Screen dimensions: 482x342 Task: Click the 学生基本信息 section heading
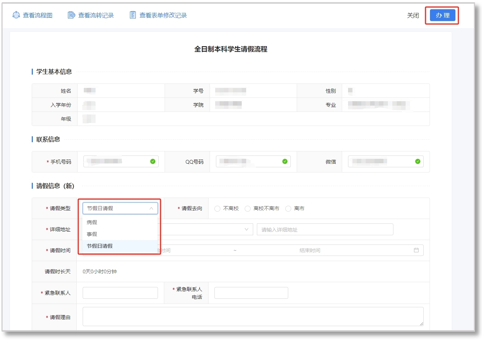click(54, 72)
